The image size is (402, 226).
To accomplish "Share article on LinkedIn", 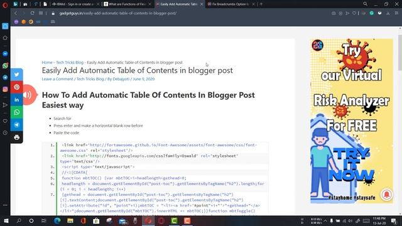I will 17,100.
